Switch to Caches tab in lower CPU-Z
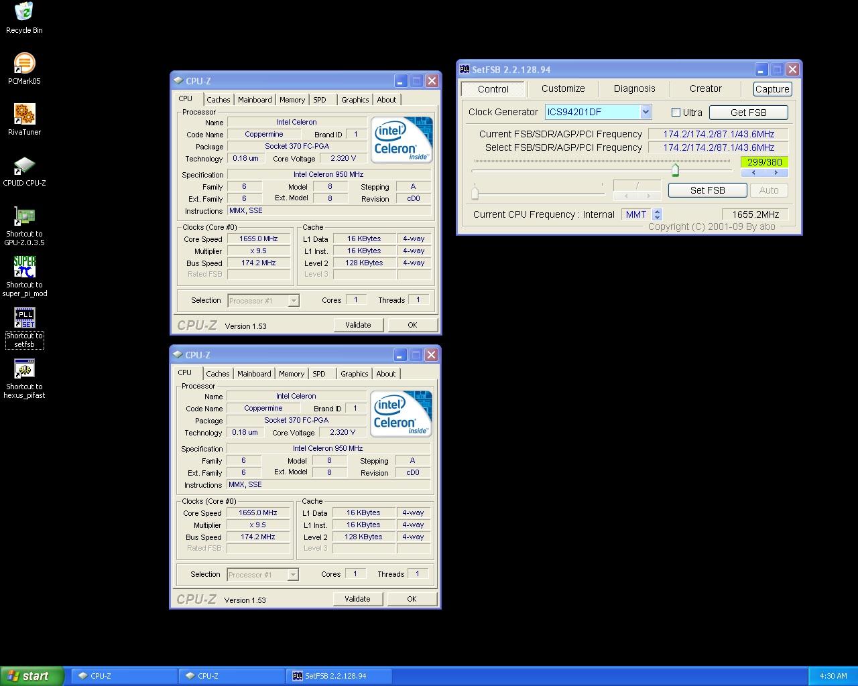The image size is (858, 686). click(x=217, y=374)
